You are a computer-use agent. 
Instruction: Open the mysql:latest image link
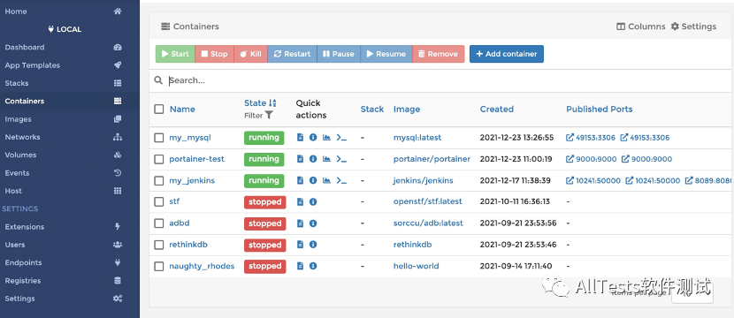click(x=417, y=138)
